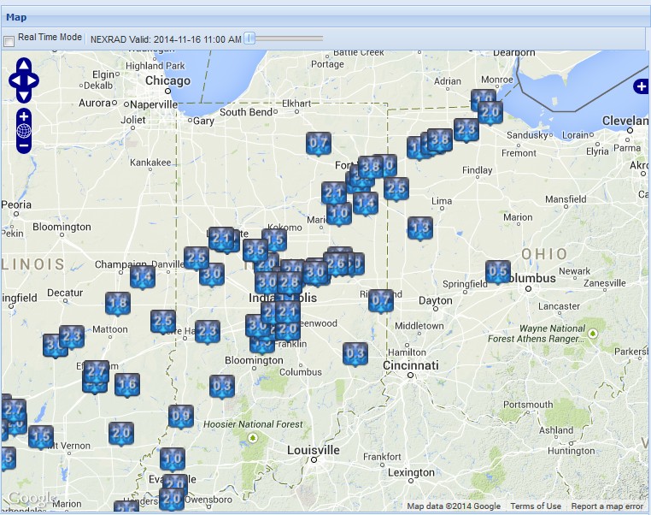Screen dimensions: 651x515
Task: Click the 1.0 marker north of Evansville
Action: pyautogui.click(x=173, y=459)
